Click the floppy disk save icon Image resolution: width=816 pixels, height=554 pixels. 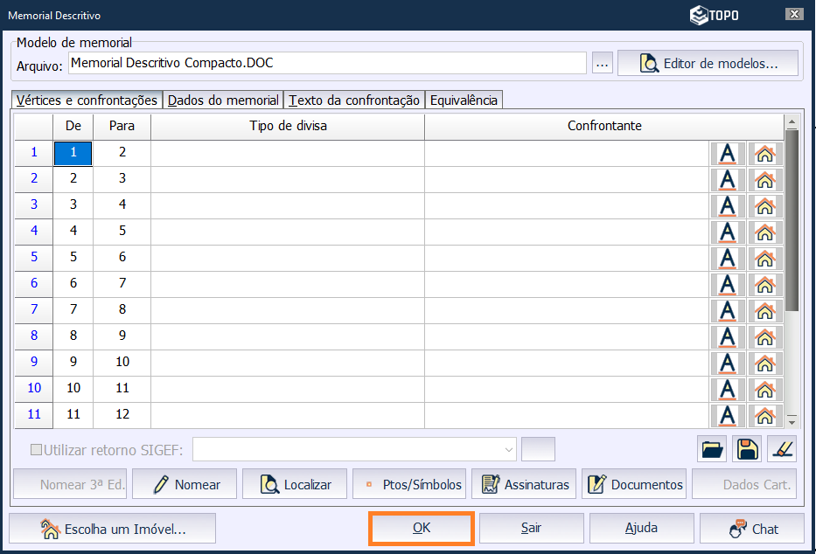(747, 449)
